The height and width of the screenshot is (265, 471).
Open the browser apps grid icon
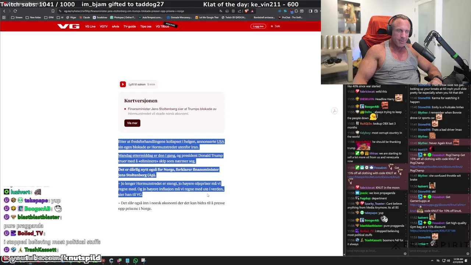(x=4, y=17)
